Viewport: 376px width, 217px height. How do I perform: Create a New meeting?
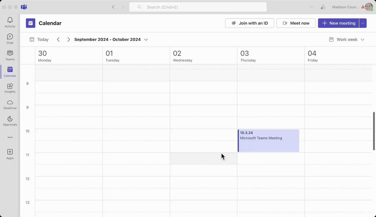(x=339, y=23)
